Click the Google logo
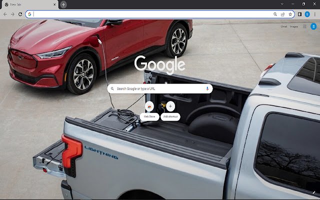Viewport: 320px width, 200px height. click(160, 65)
